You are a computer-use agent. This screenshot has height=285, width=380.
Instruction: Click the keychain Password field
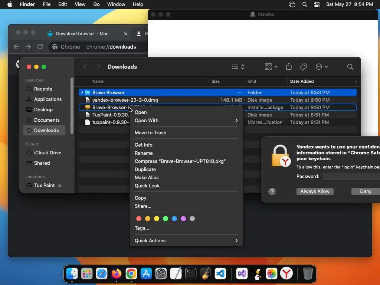pyautogui.click(x=351, y=176)
